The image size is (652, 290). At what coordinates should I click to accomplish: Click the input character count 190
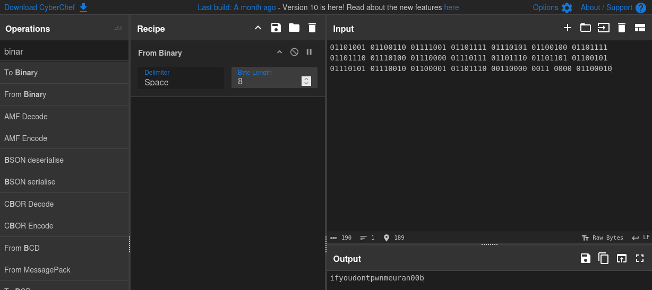click(x=341, y=238)
